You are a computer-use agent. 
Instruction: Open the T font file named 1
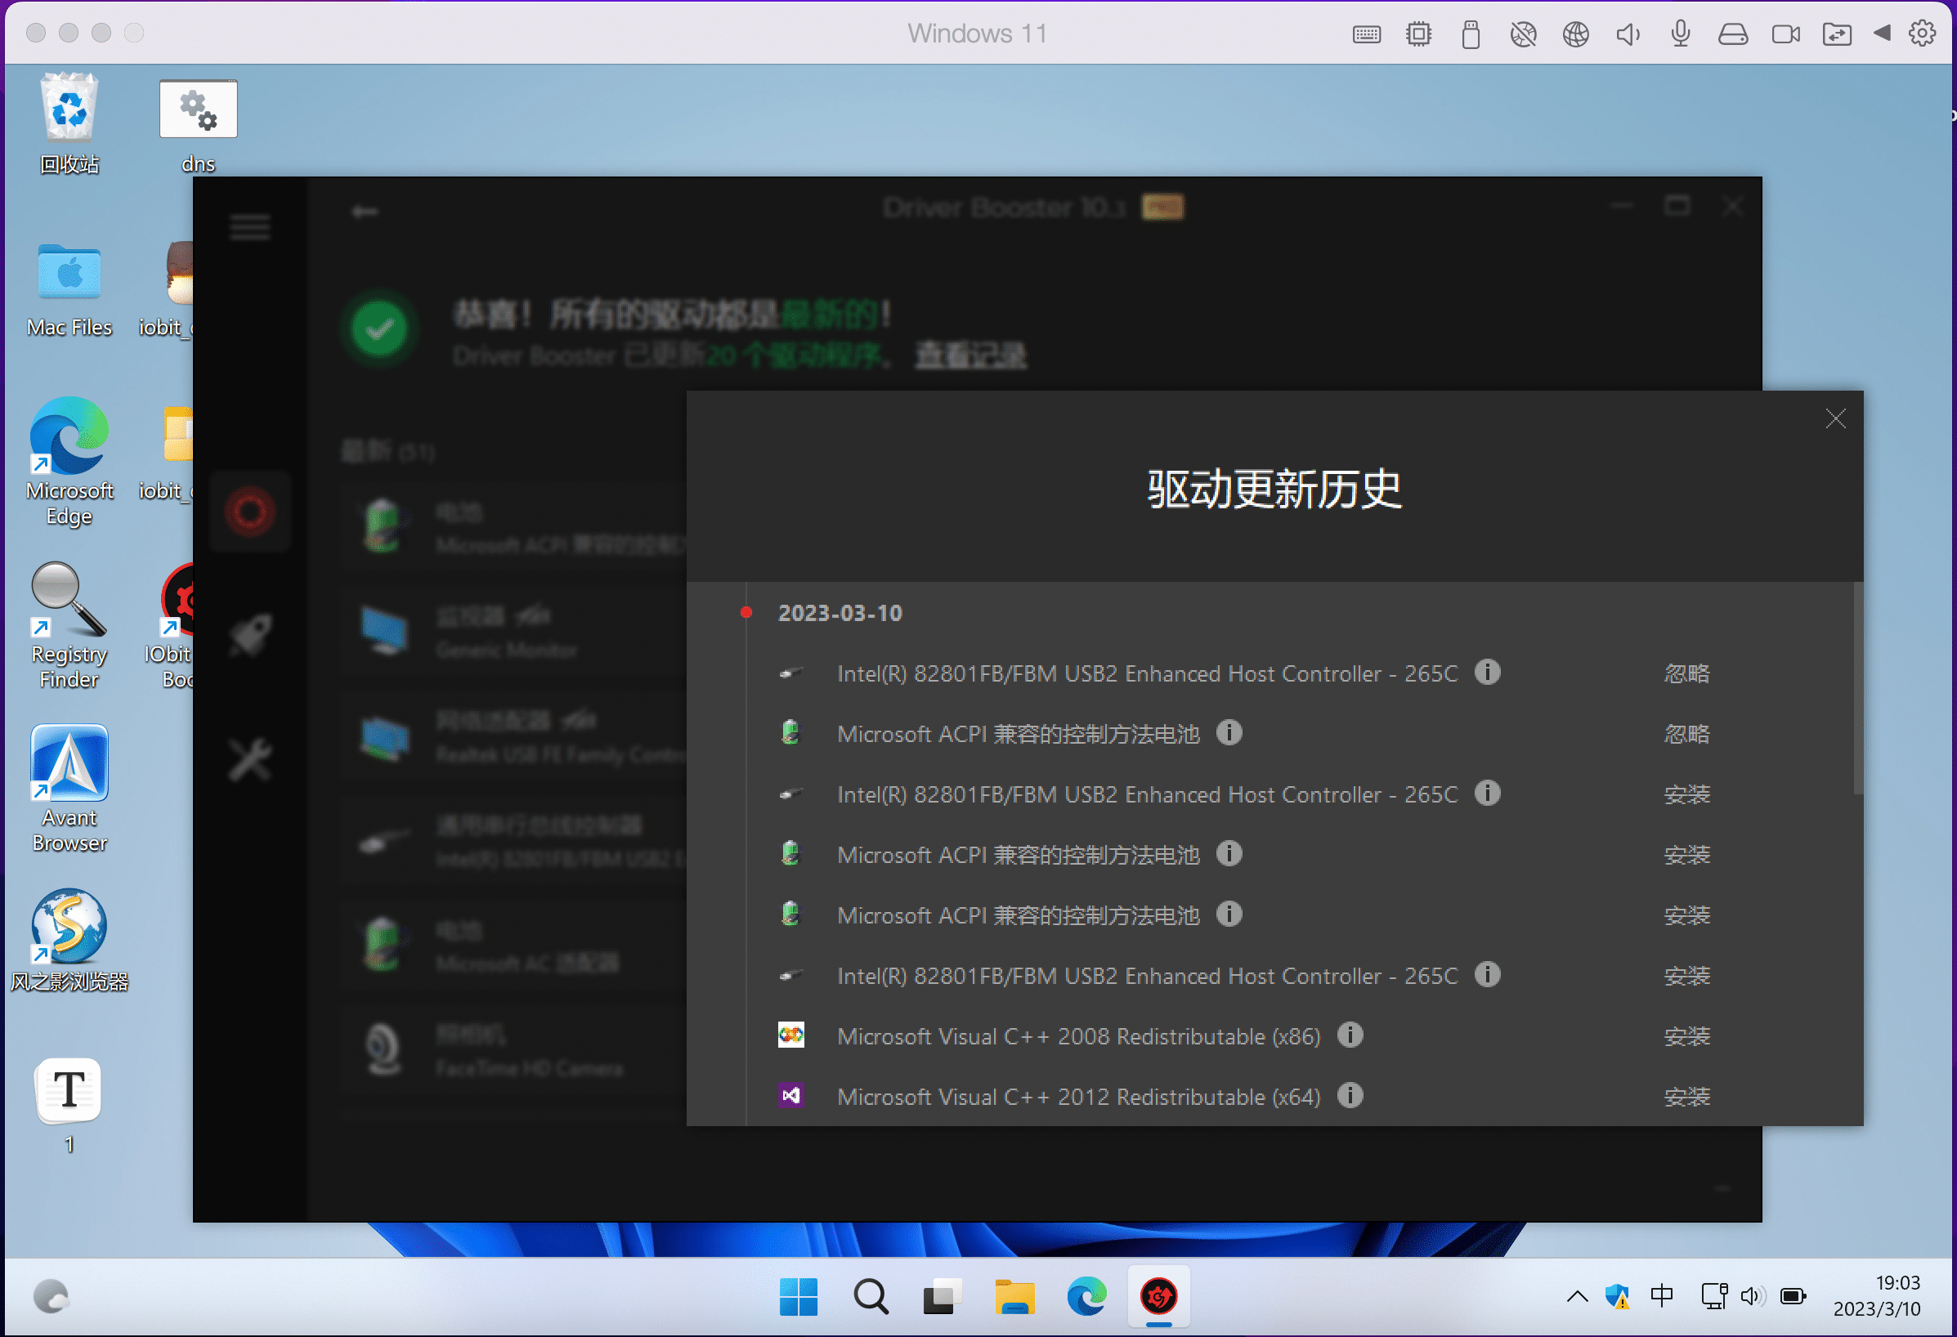[69, 1106]
